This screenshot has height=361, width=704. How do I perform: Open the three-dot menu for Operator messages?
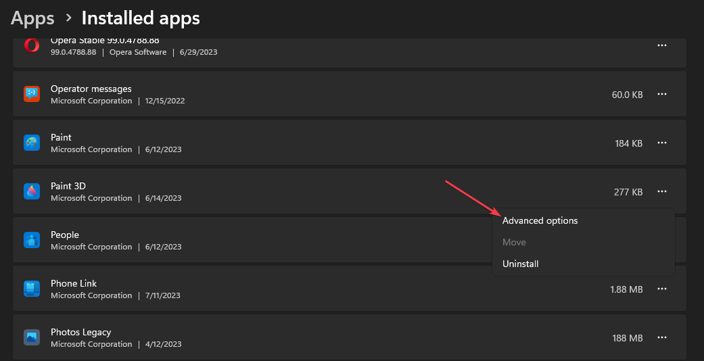coord(662,94)
